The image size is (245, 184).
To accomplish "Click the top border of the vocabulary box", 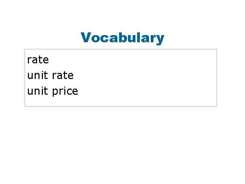I will coord(120,49).
